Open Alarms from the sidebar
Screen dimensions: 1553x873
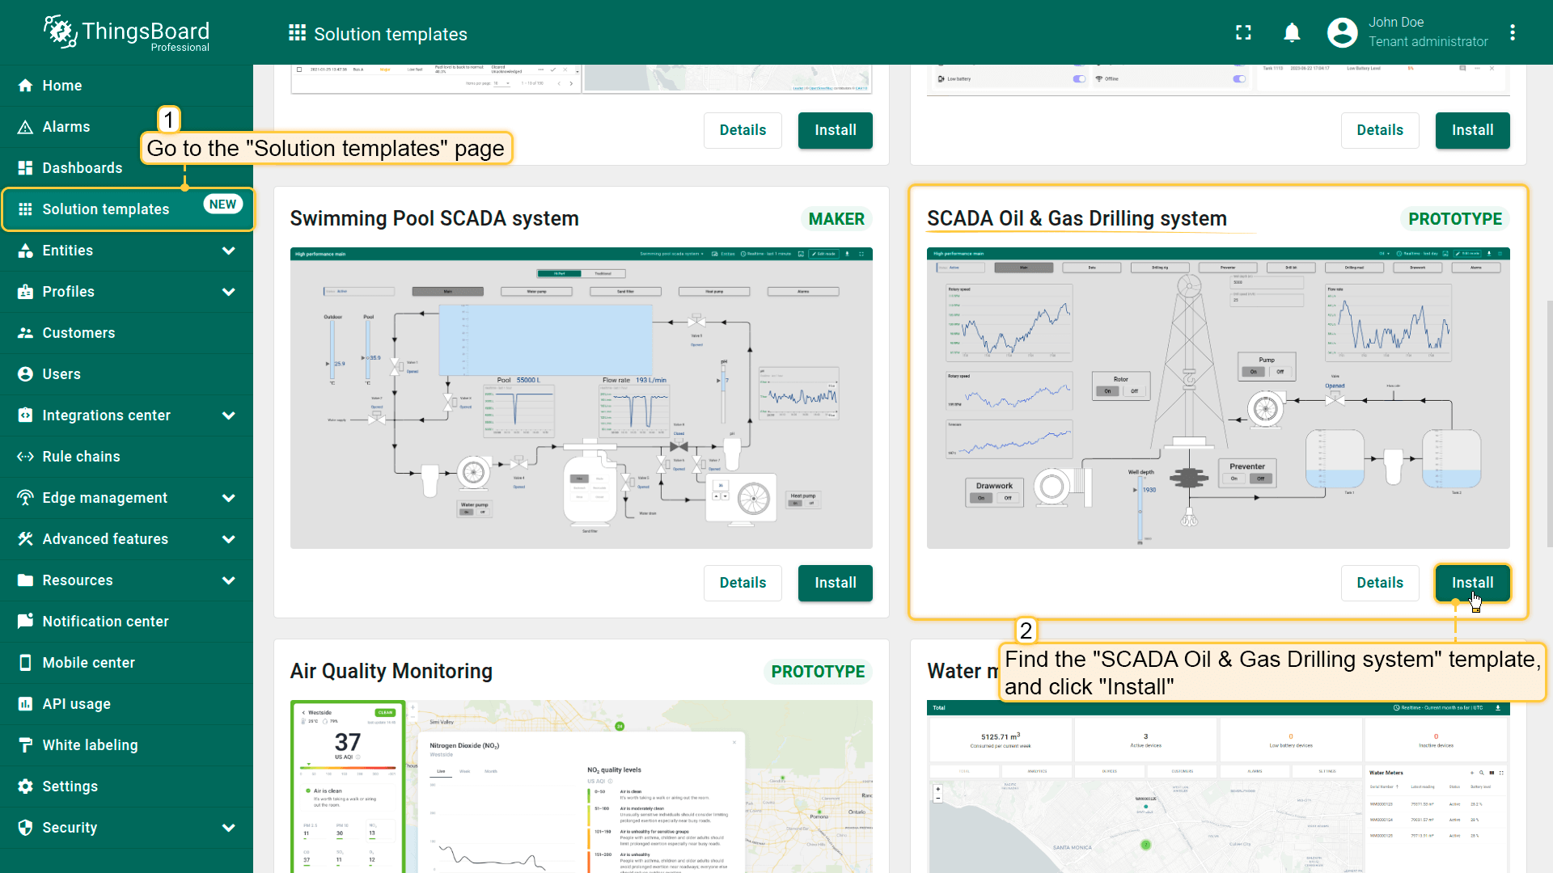(66, 127)
